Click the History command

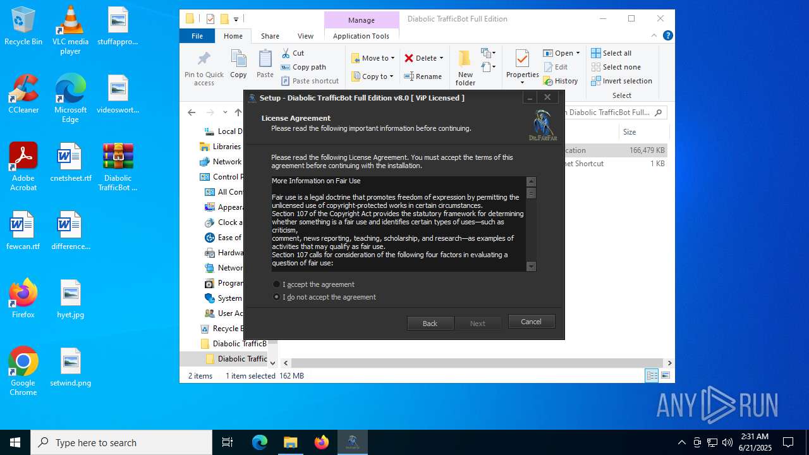[561, 81]
